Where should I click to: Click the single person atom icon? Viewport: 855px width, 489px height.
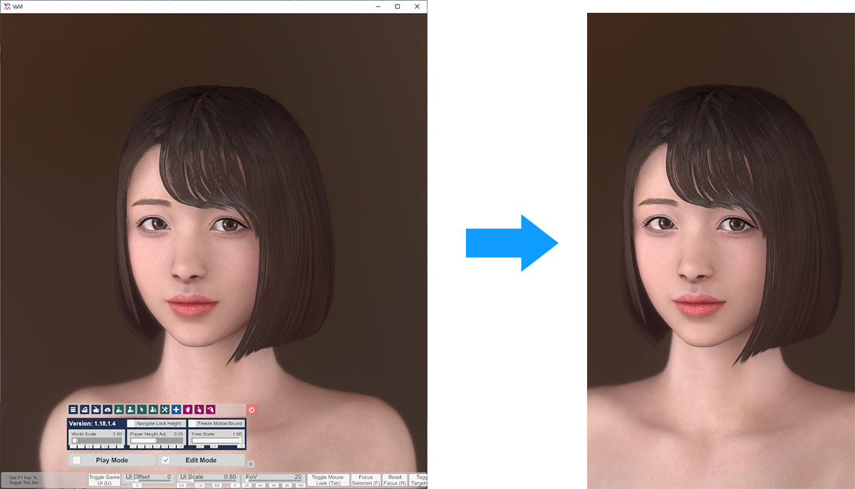(x=130, y=409)
